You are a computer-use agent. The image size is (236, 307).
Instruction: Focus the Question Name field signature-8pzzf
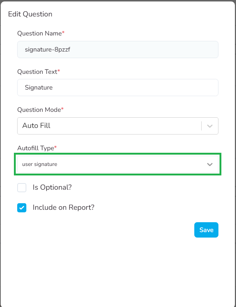117,49
